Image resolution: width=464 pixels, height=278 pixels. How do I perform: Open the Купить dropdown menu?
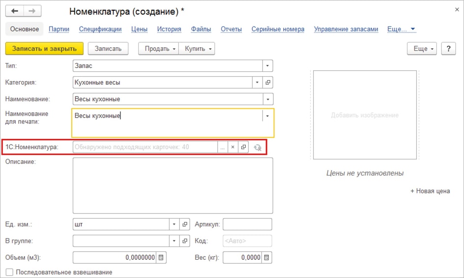(x=197, y=49)
